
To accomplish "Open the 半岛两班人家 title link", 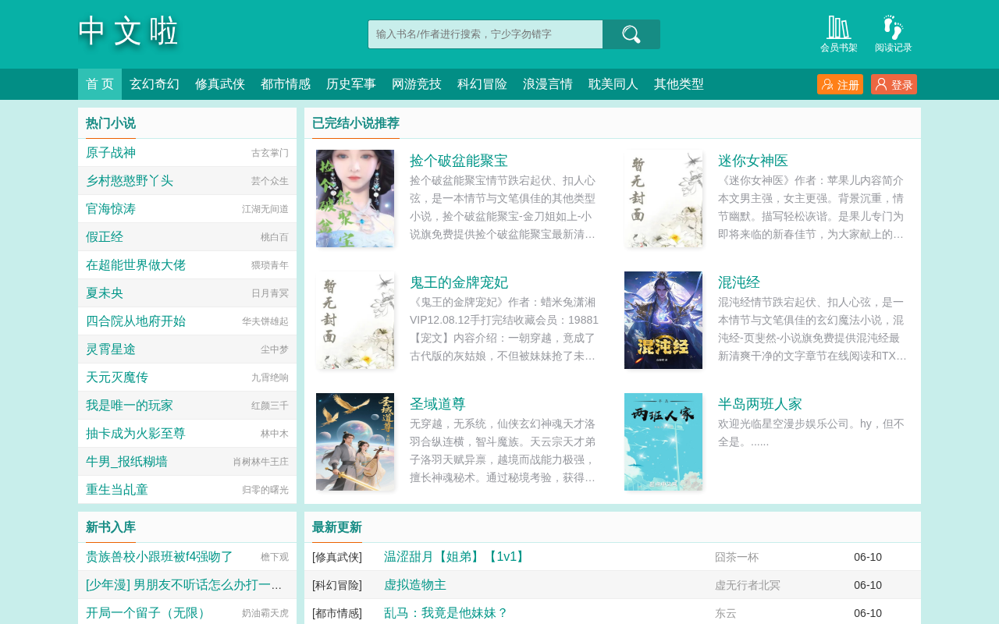I will pyautogui.click(x=760, y=404).
